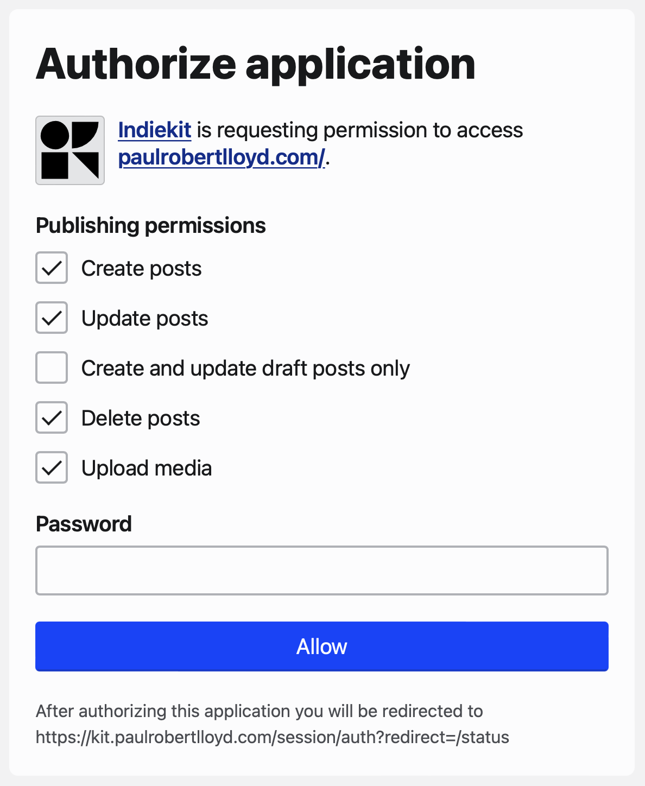Enable Create and update draft posts only
Image resolution: width=645 pixels, height=786 pixels.
click(51, 367)
